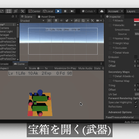Image resolution: width=139 pixels, height=139 pixels.
Task: Click the Metallic texture slot
Action: [110, 25]
